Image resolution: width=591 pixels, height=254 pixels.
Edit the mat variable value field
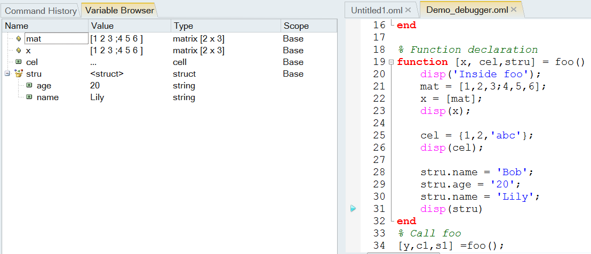click(128, 39)
